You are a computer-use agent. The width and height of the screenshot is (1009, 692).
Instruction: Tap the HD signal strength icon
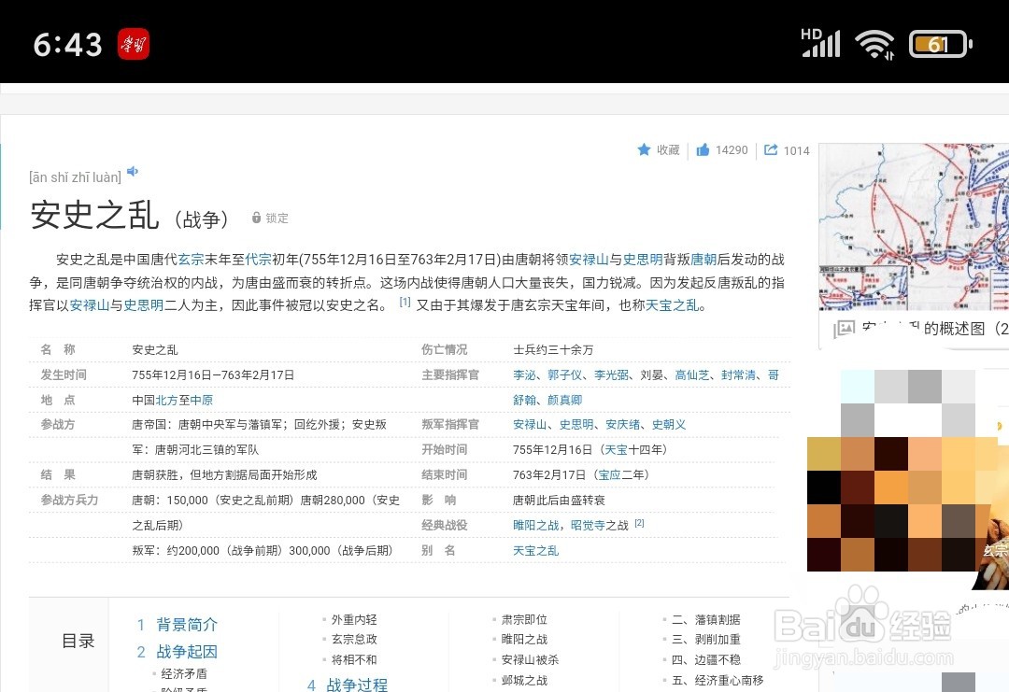pos(820,43)
